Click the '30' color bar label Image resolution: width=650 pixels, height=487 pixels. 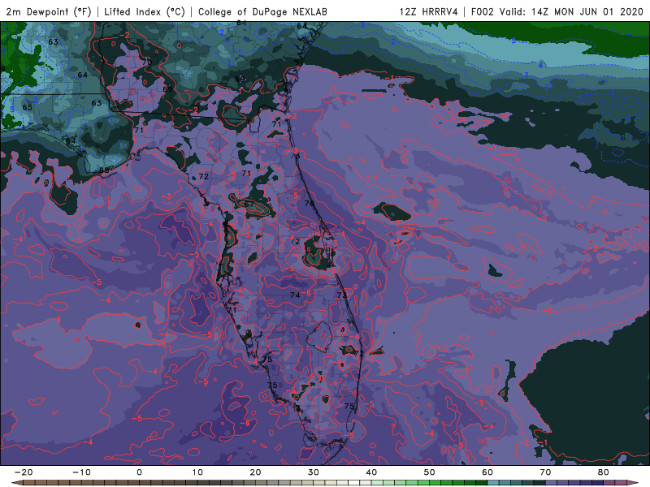coord(314,472)
